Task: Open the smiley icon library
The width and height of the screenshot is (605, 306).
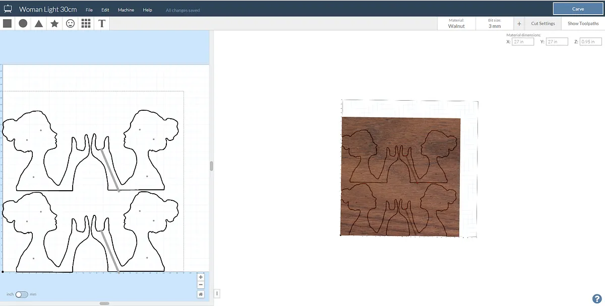Action: click(70, 23)
